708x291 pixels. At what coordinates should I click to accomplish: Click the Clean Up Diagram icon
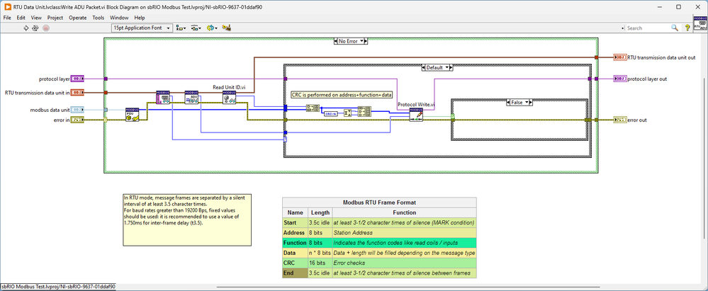point(227,28)
